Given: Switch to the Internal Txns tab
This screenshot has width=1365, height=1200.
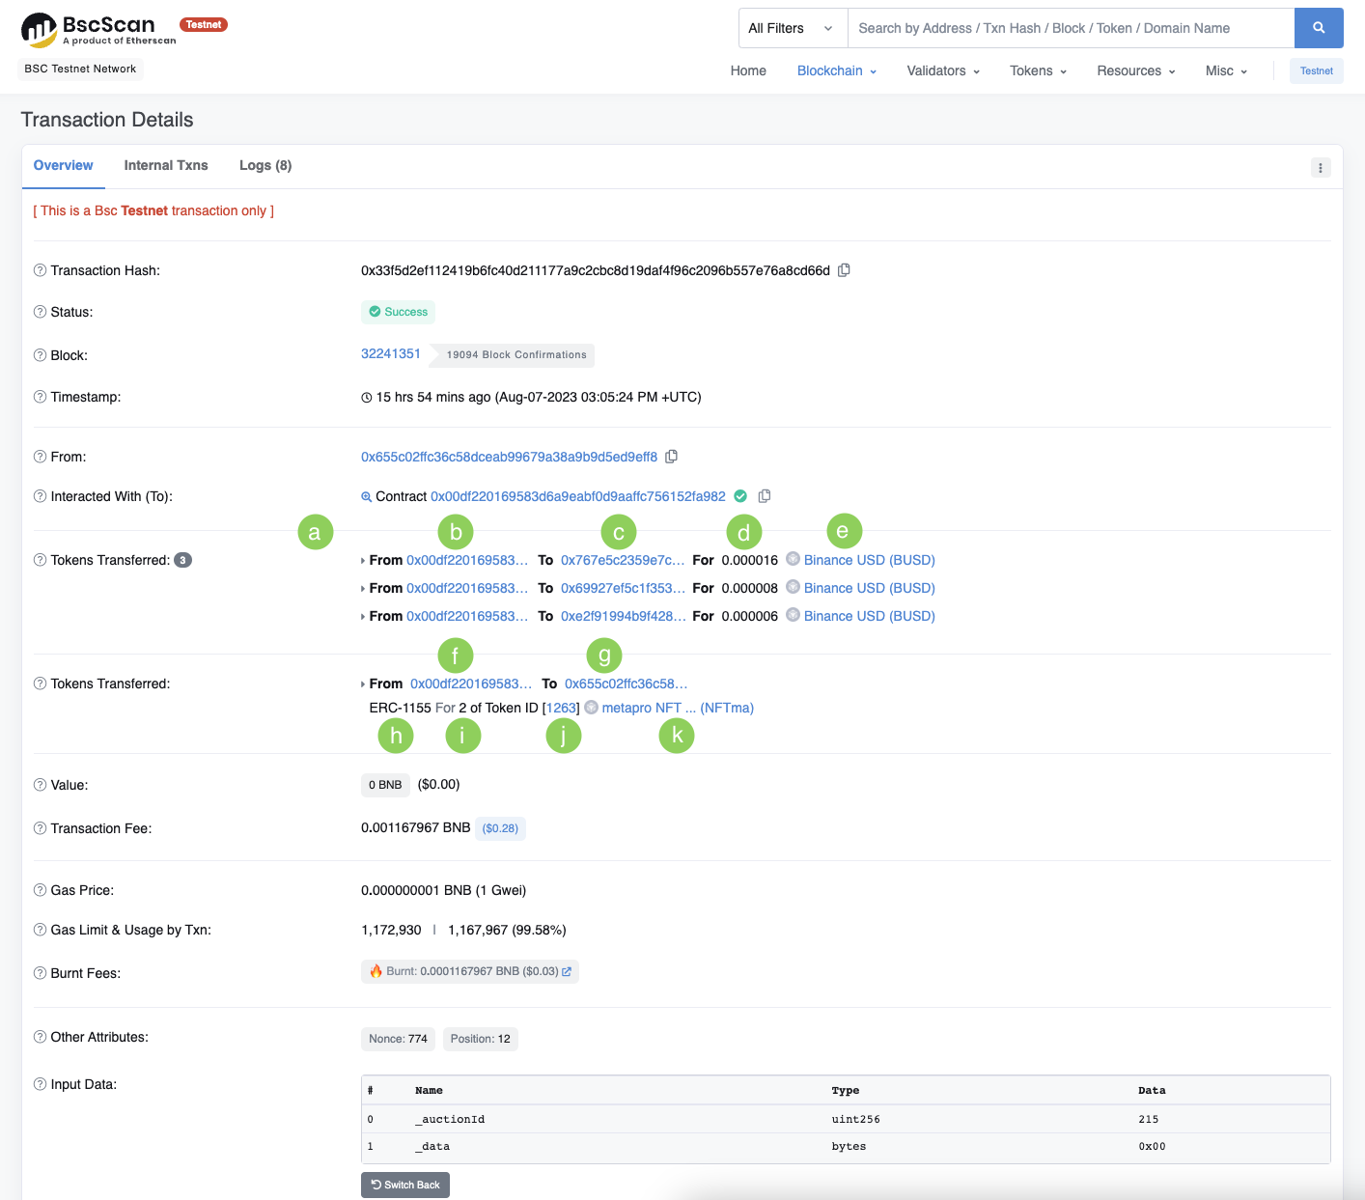Looking at the screenshot, I should tap(166, 165).
